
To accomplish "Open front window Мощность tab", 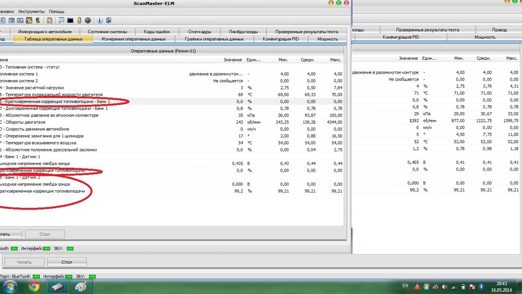I will pos(327,39).
